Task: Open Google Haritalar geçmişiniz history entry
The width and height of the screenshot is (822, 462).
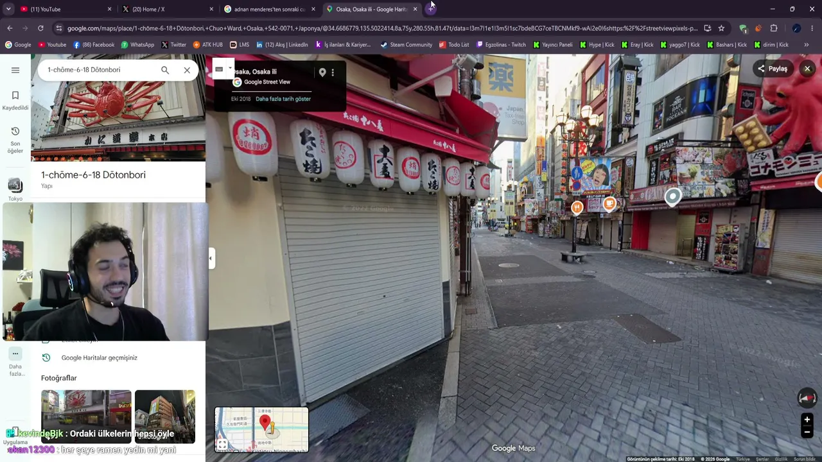Action: [x=100, y=358]
